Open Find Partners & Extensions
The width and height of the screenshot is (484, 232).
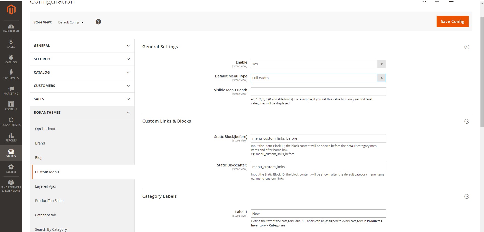11,186
